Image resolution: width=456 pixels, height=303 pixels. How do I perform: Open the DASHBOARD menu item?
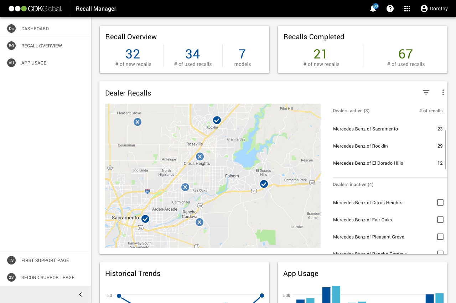(x=46, y=29)
